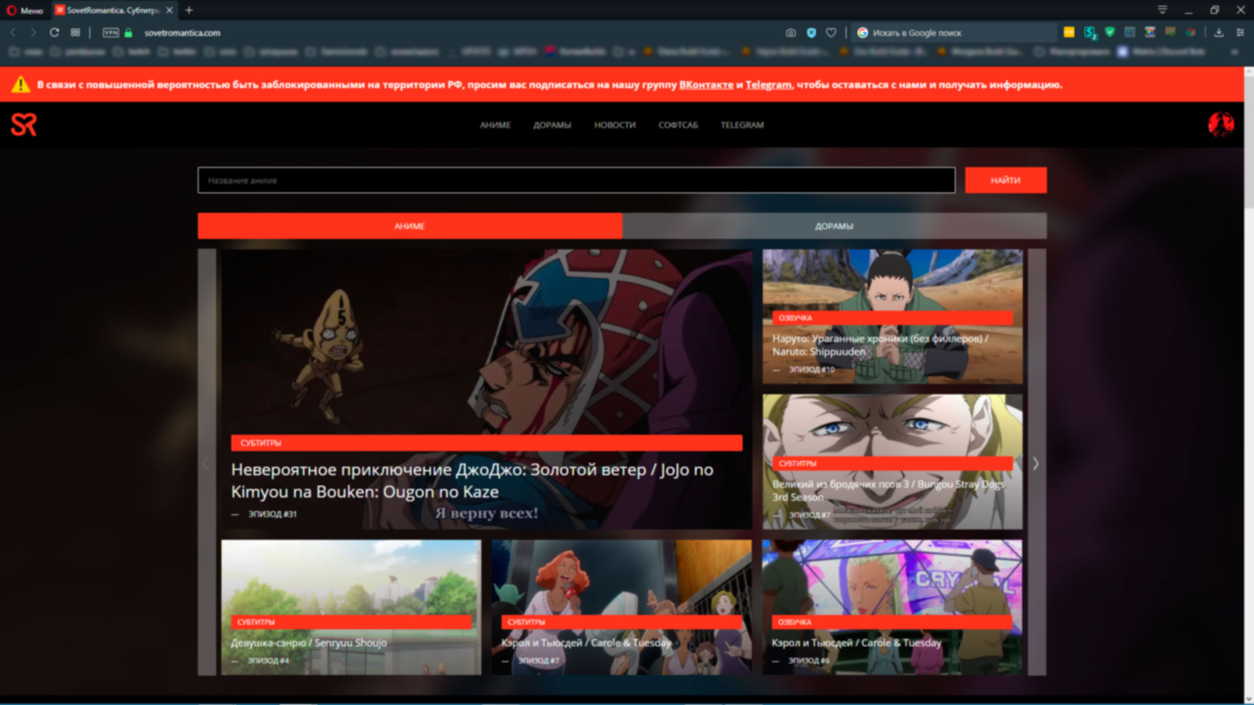The image size is (1254, 705).
Task: Switch to the ДОРАМЫ tab
Action: click(x=834, y=226)
